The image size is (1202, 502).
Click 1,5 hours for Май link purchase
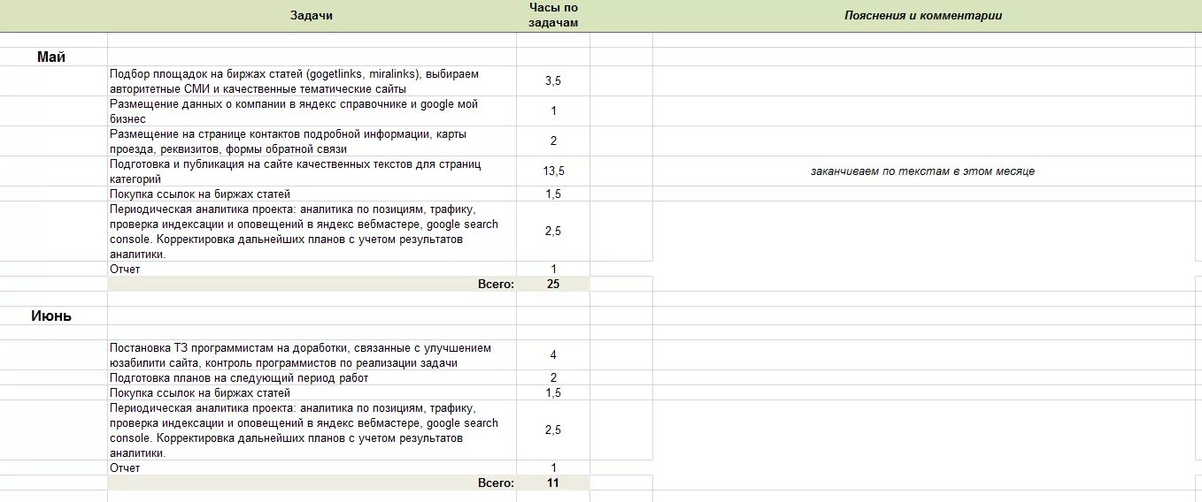click(x=553, y=194)
